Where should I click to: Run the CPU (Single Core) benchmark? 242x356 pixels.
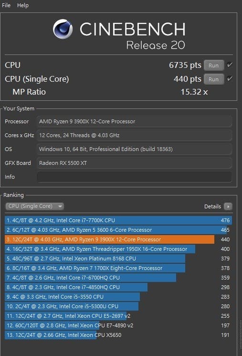click(214, 79)
